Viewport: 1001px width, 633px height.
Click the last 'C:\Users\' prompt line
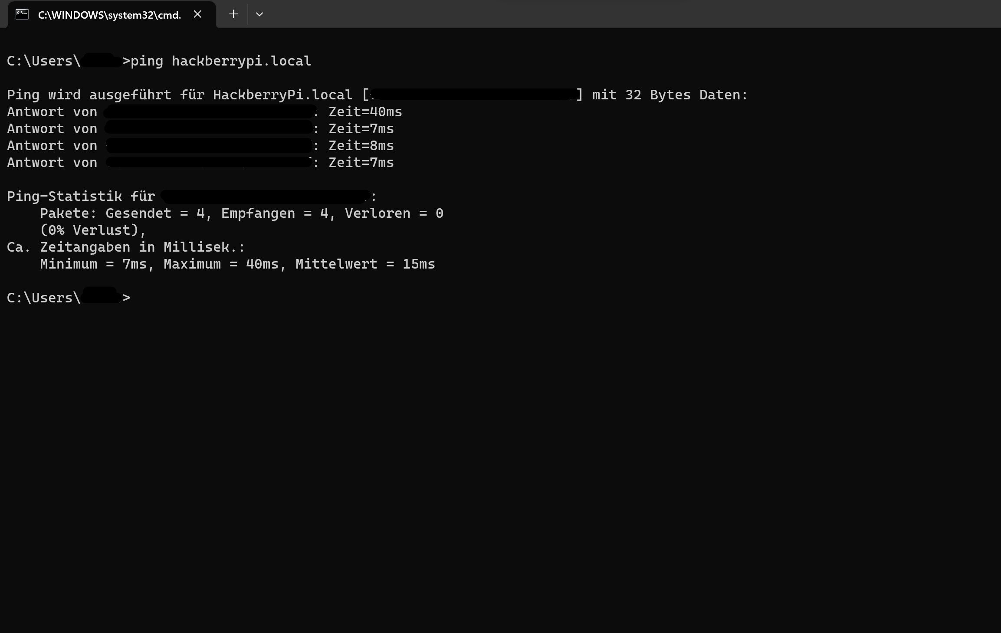click(x=69, y=298)
